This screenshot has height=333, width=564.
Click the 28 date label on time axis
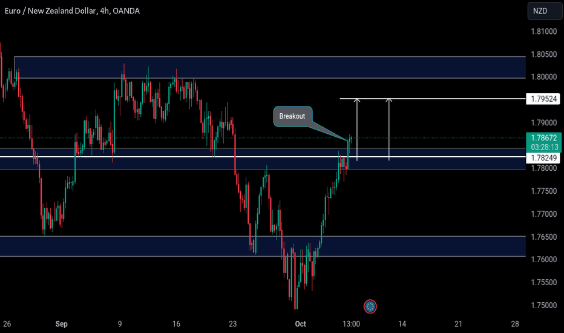pyautogui.click(x=515, y=324)
